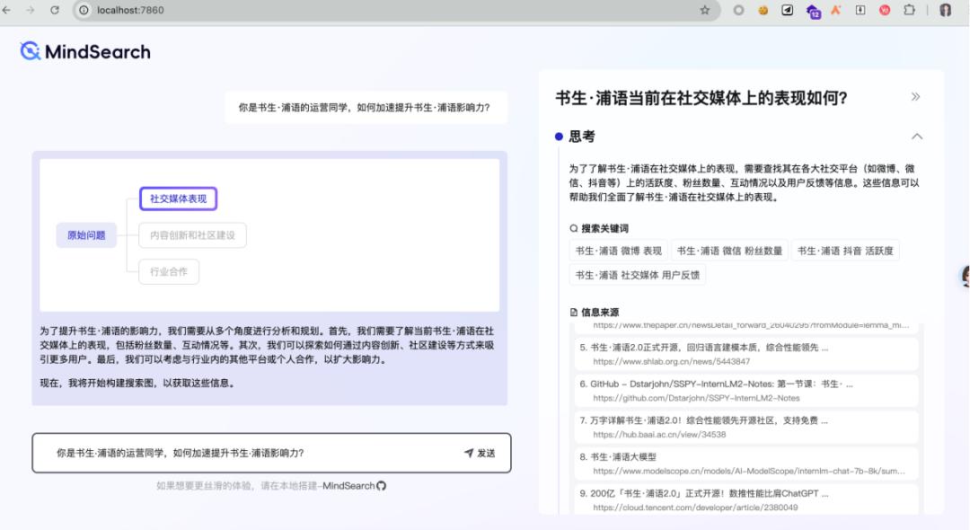Select the 社交媒体表现 graph node
Screen dimensions: 970x530
pos(178,199)
